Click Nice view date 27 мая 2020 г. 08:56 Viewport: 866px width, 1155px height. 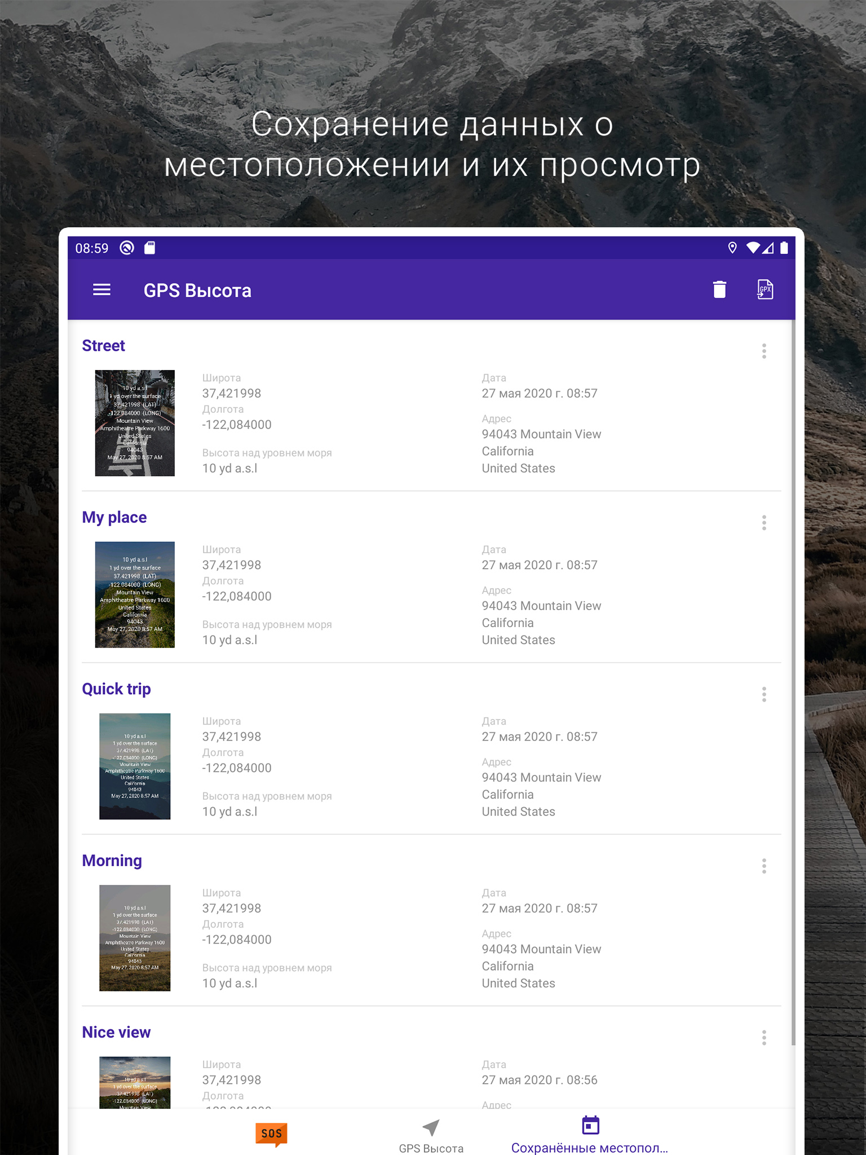click(x=540, y=1080)
